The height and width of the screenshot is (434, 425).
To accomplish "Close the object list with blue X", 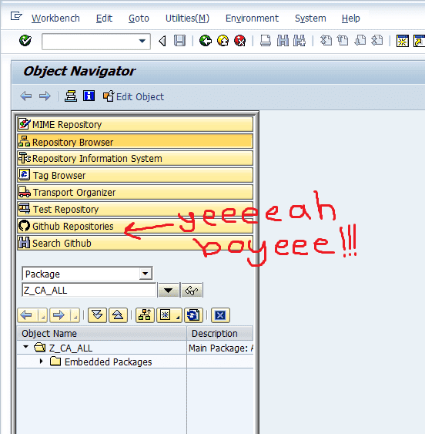I will 220,315.
